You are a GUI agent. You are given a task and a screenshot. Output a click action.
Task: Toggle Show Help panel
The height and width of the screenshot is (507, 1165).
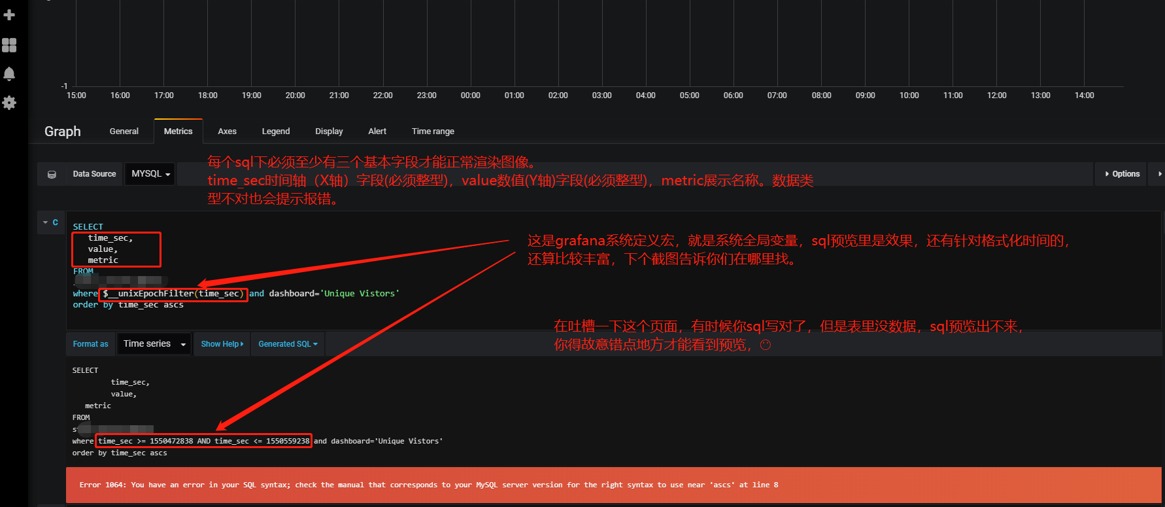point(222,344)
